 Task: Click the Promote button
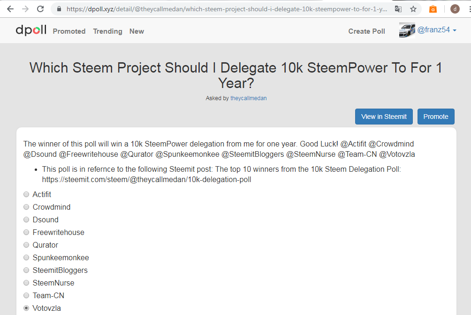click(x=436, y=117)
